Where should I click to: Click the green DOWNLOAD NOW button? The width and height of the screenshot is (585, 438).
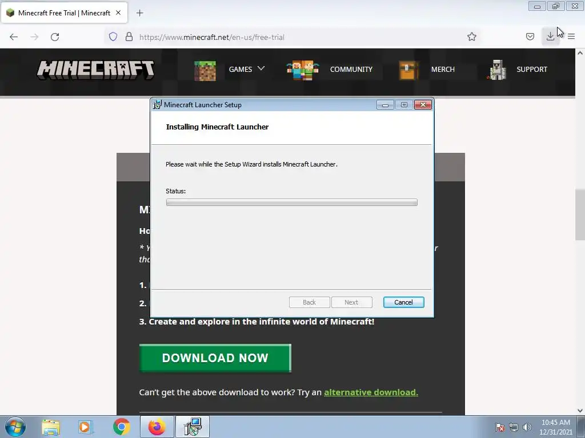[215, 358]
